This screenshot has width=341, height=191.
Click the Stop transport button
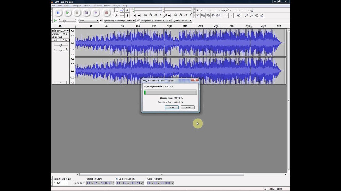coord(77,12)
